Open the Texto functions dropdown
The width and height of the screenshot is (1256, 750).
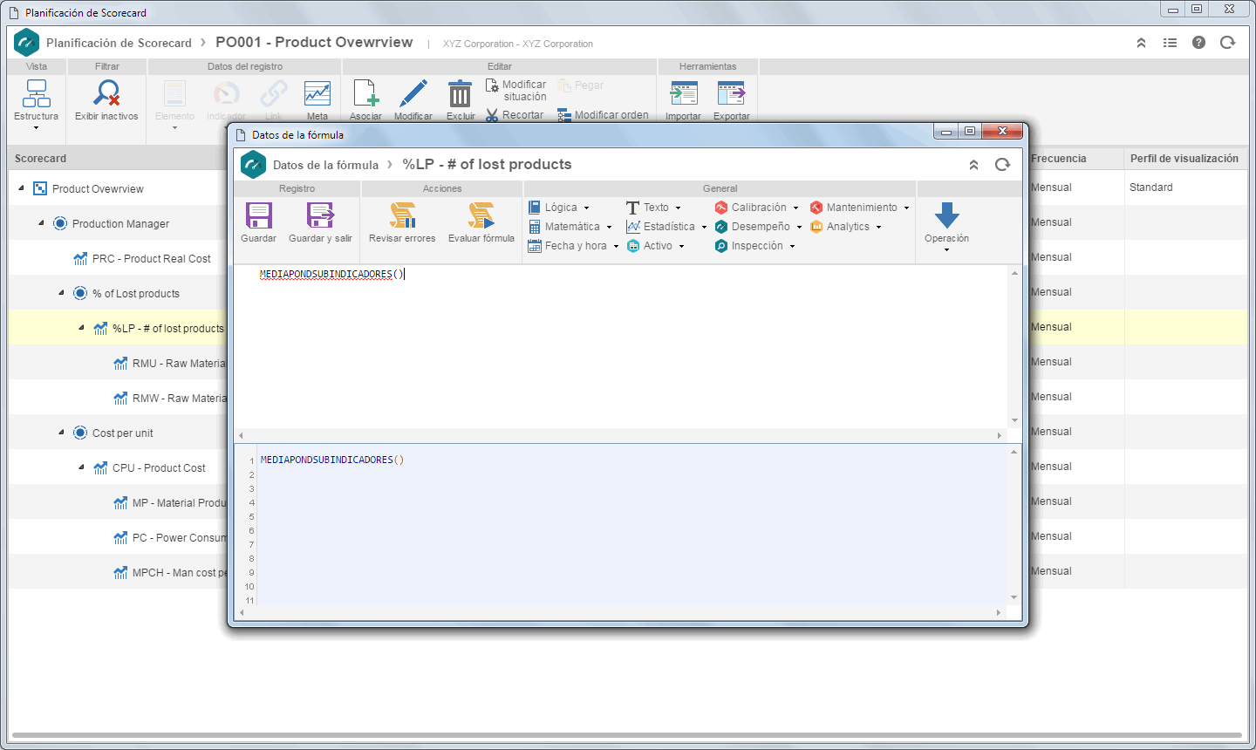click(653, 208)
